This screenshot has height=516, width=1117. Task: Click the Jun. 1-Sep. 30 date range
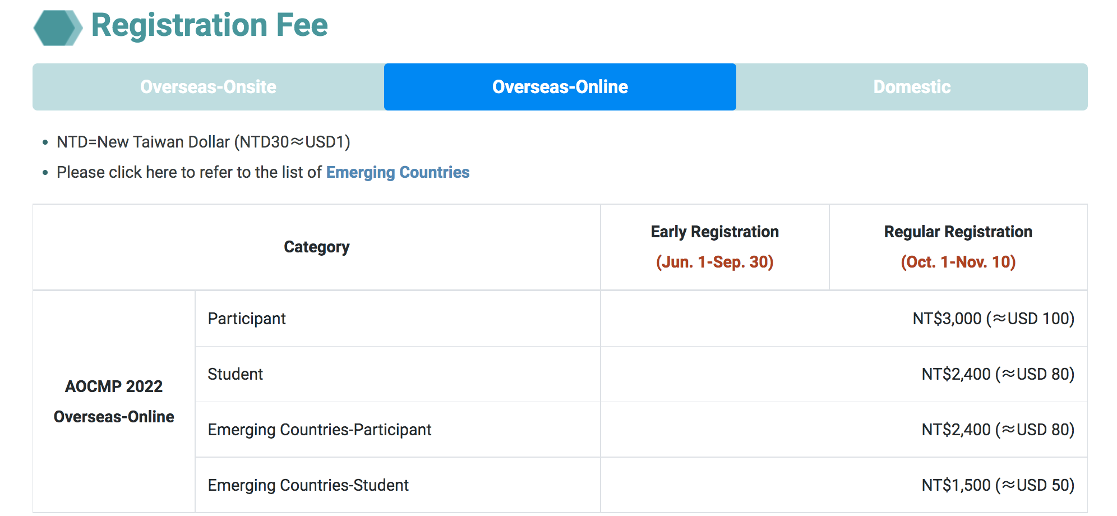coord(714,262)
